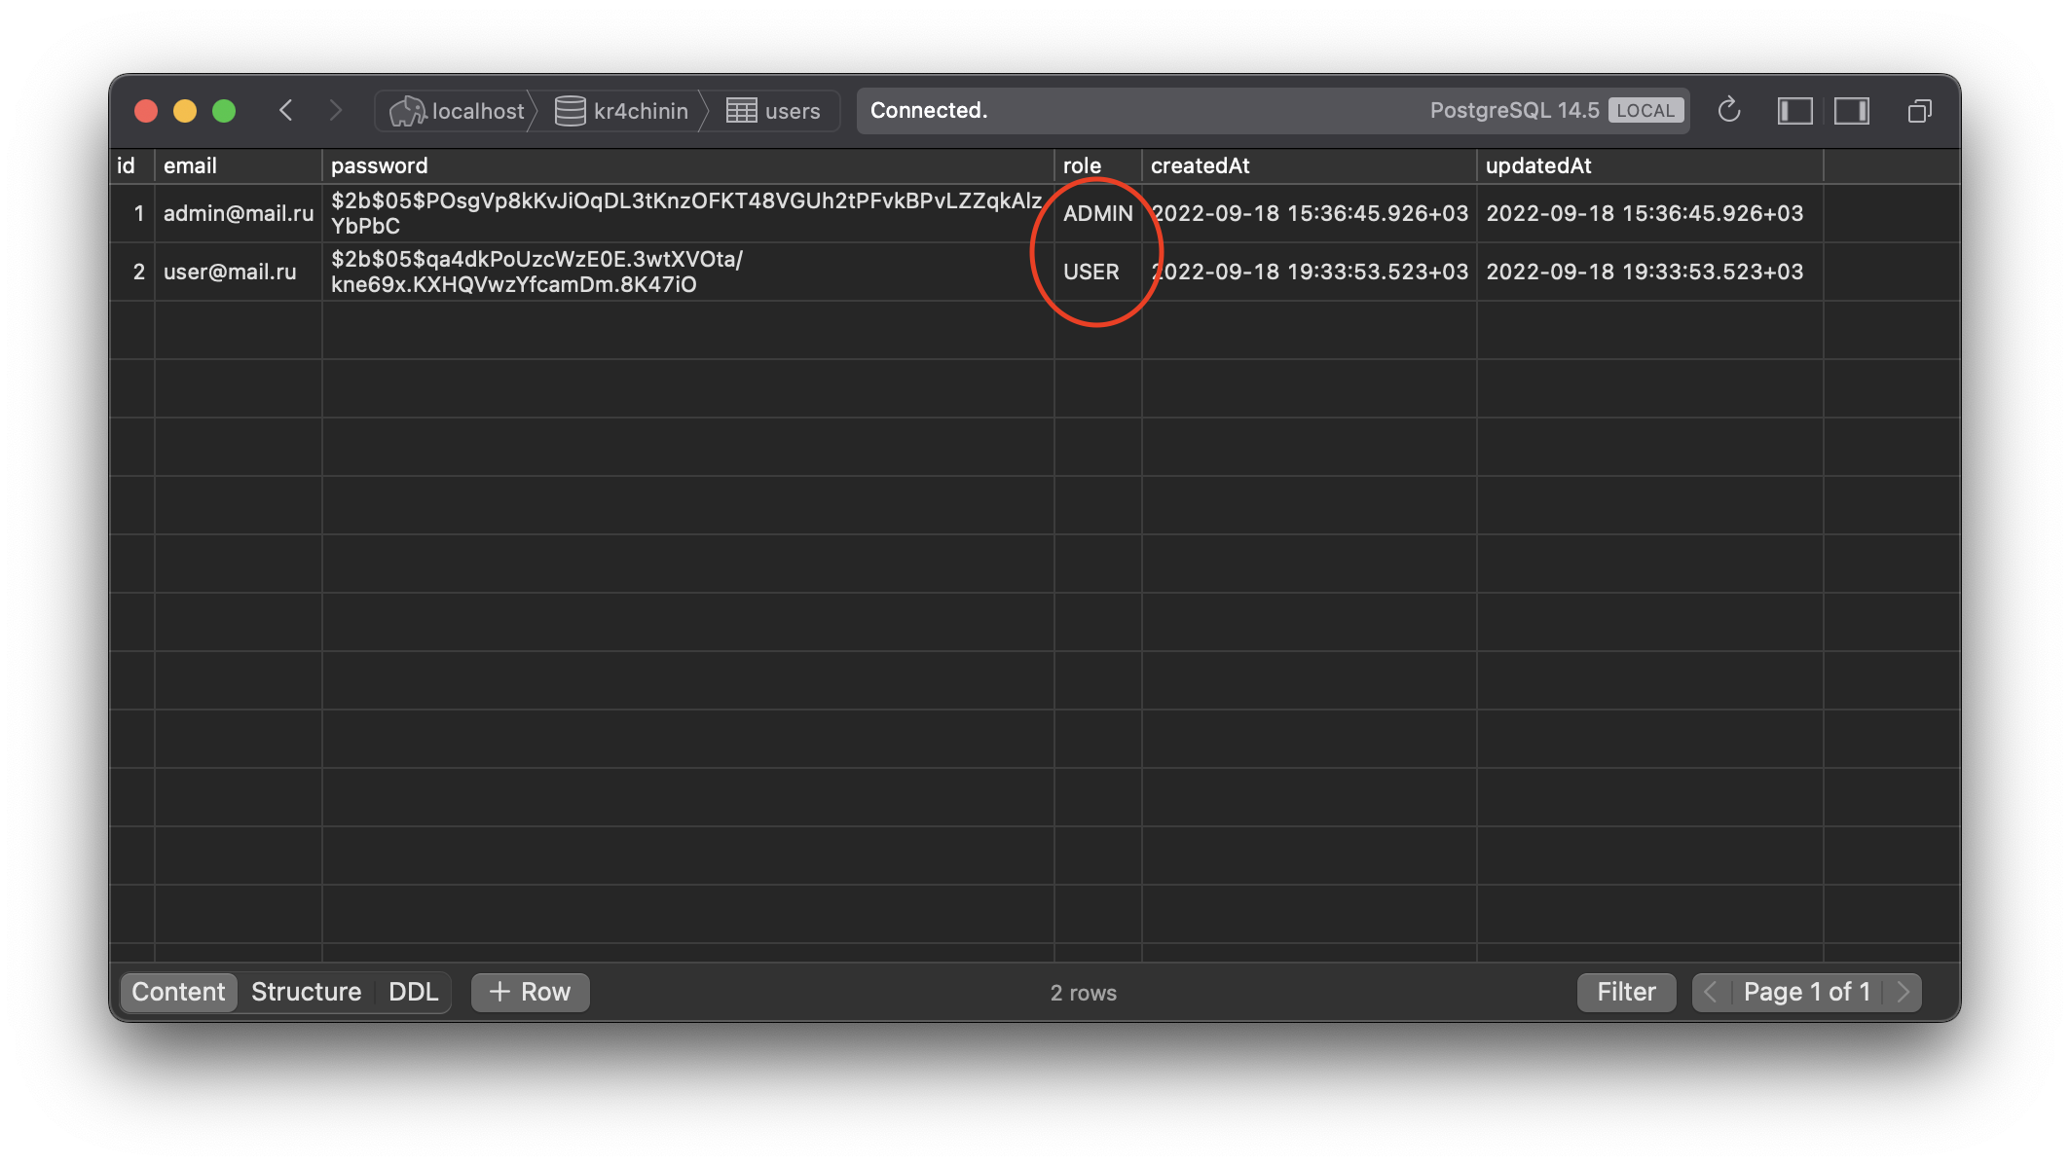Screen dimensions: 2070x1166
Task: Go forward with the right chevron
Action: click(336, 110)
